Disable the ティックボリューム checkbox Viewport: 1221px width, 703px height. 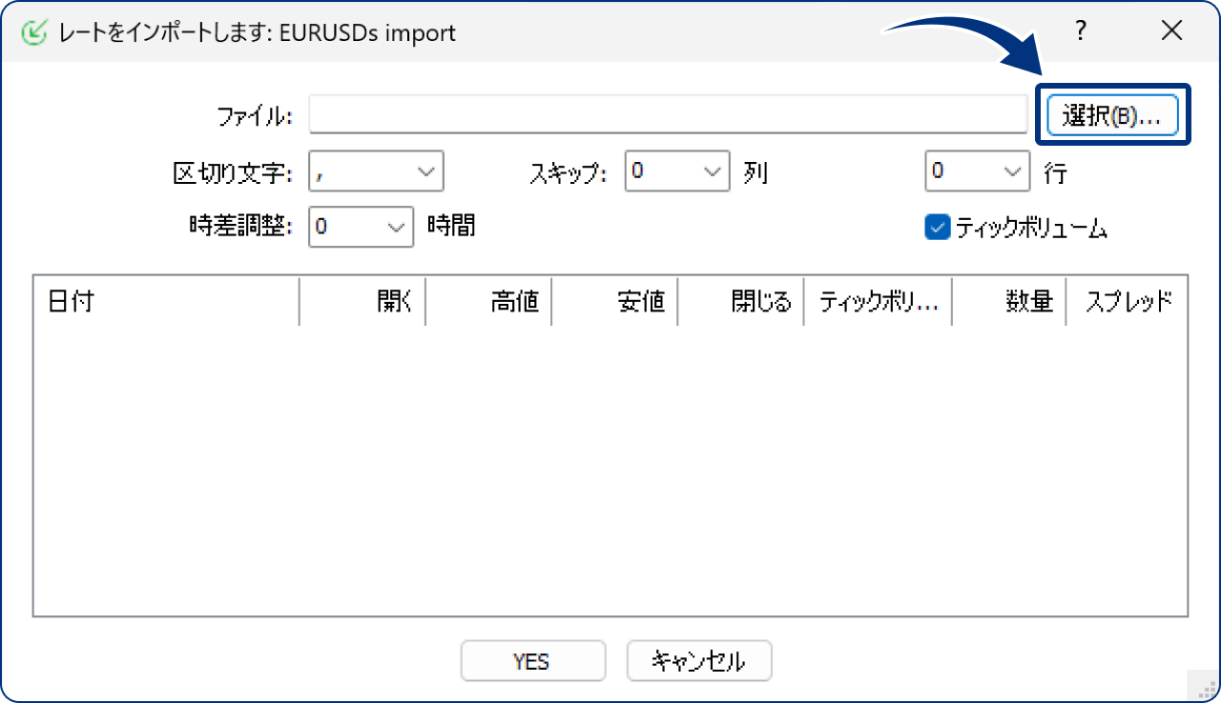pos(938,227)
